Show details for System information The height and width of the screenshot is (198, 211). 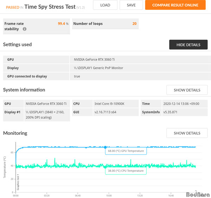[x=187, y=90]
